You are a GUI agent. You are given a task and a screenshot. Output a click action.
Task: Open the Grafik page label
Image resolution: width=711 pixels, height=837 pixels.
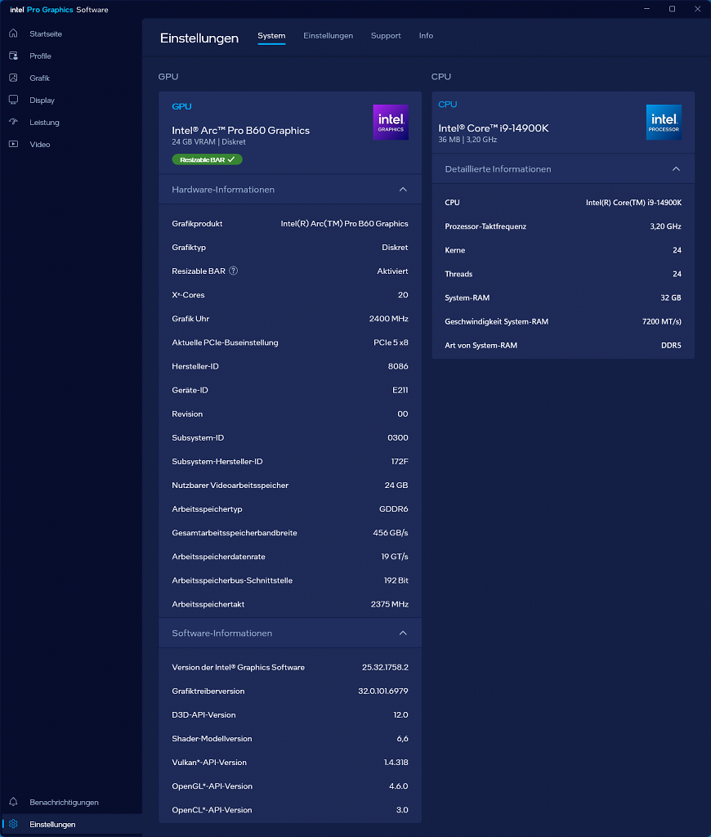click(39, 78)
